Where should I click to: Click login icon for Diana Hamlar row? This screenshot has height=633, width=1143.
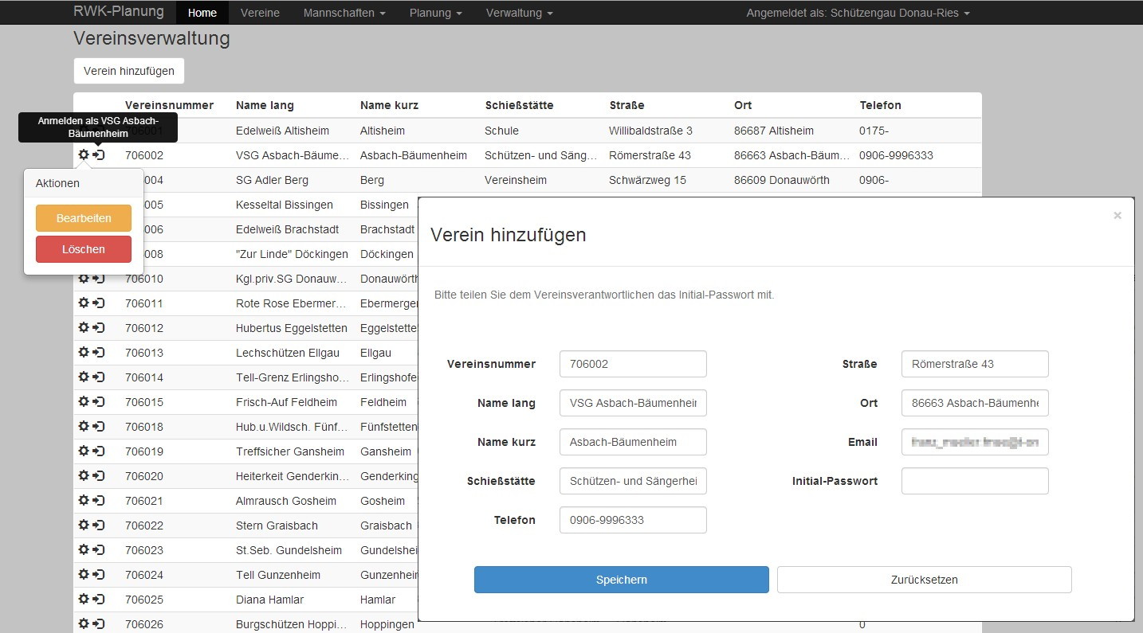(x=99, y=600)
